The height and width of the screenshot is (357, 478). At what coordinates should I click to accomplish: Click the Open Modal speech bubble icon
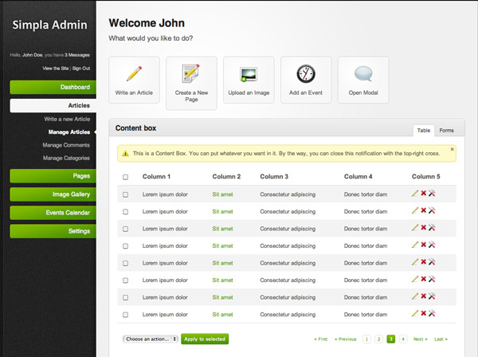(363, 74)
